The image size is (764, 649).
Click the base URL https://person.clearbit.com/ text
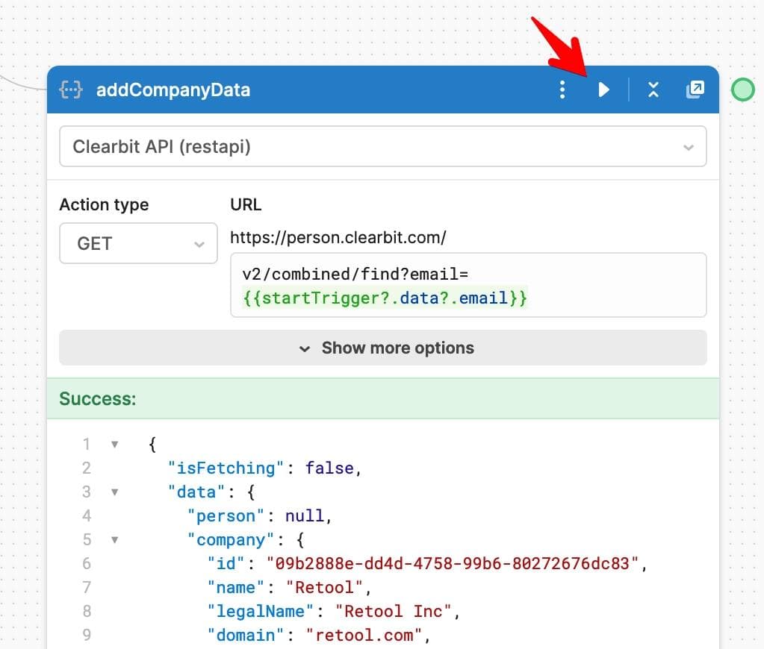(x=338, y=238)
